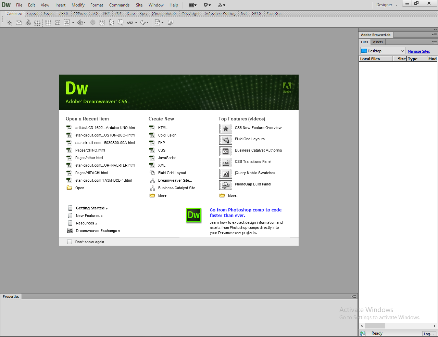Click the green Dw Photoshop promo icon
The image size is (438, 337).
click(194, 215)
